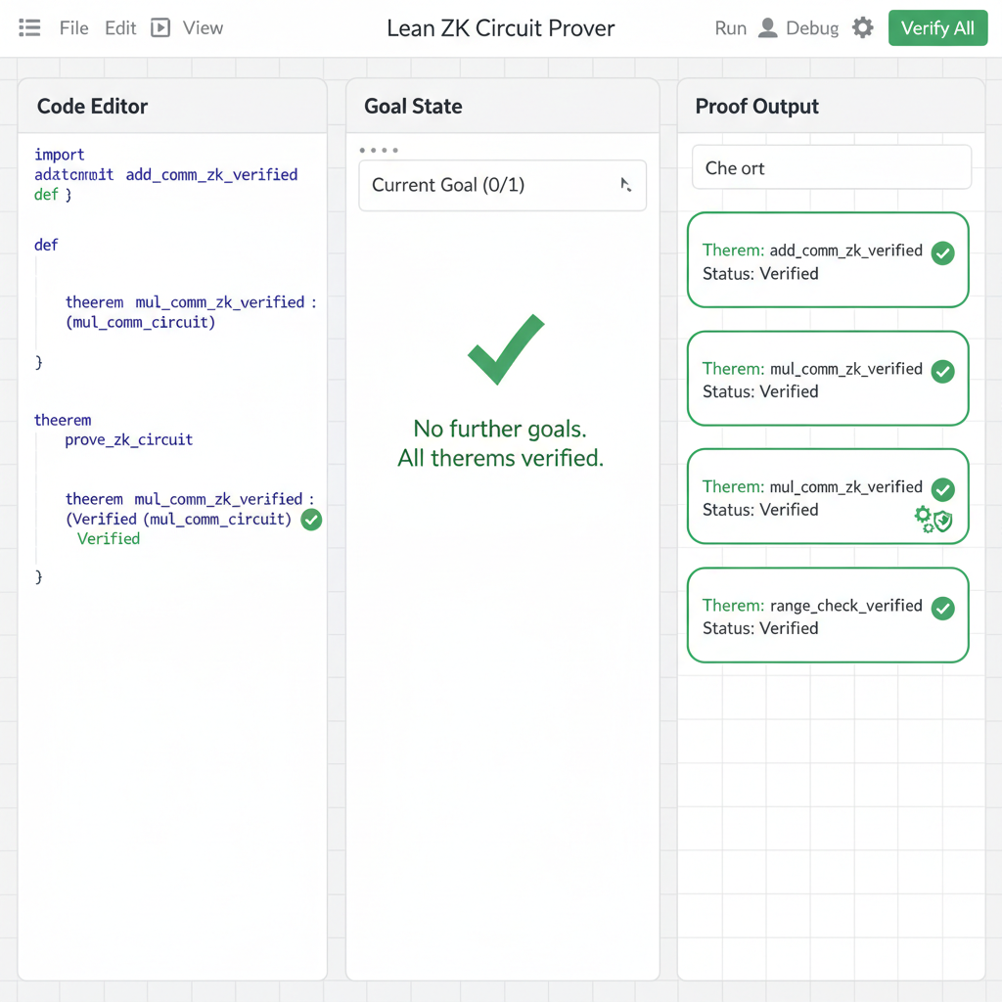
Task: Click green check beside add_comm_zk_verified result
Action: pyautogui.click(x=942, y=252)
